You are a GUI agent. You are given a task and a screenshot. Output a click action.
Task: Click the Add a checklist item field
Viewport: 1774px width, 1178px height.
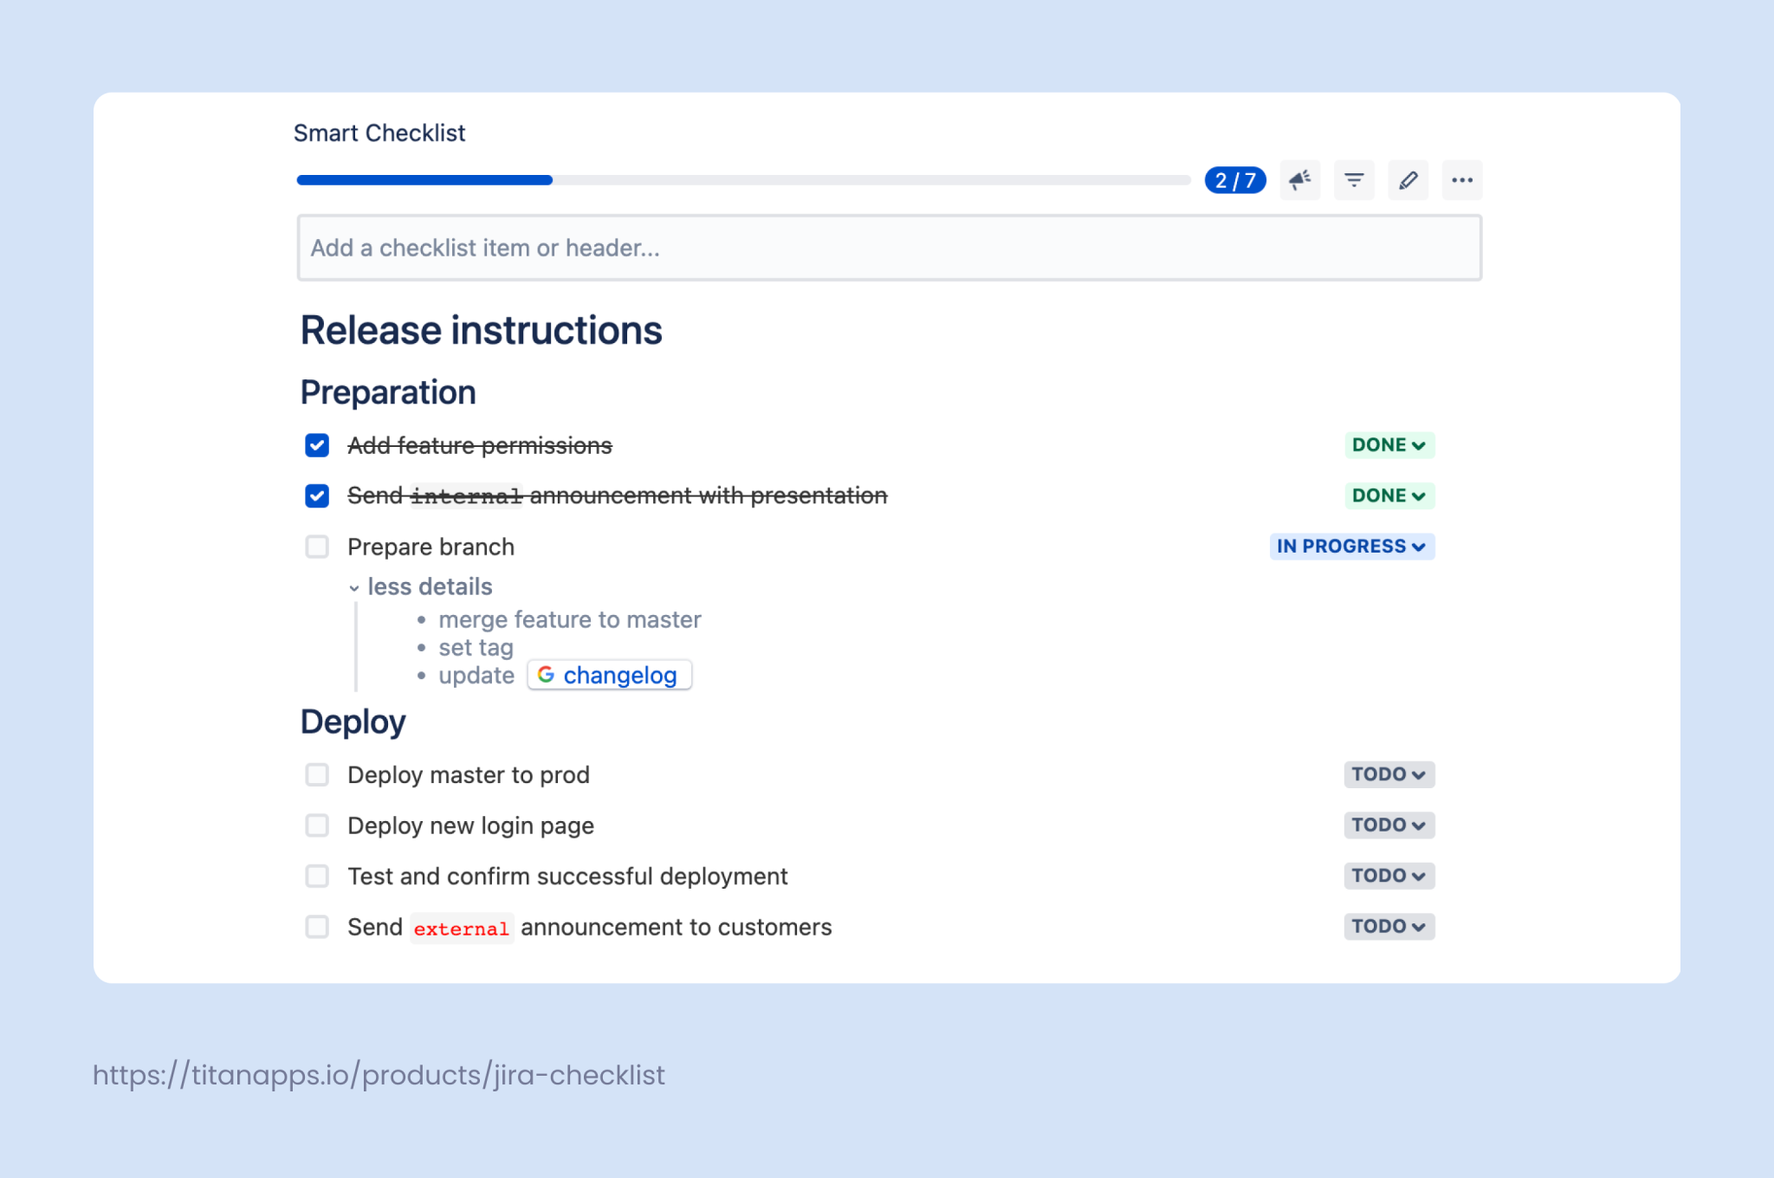tap(889, 248)
